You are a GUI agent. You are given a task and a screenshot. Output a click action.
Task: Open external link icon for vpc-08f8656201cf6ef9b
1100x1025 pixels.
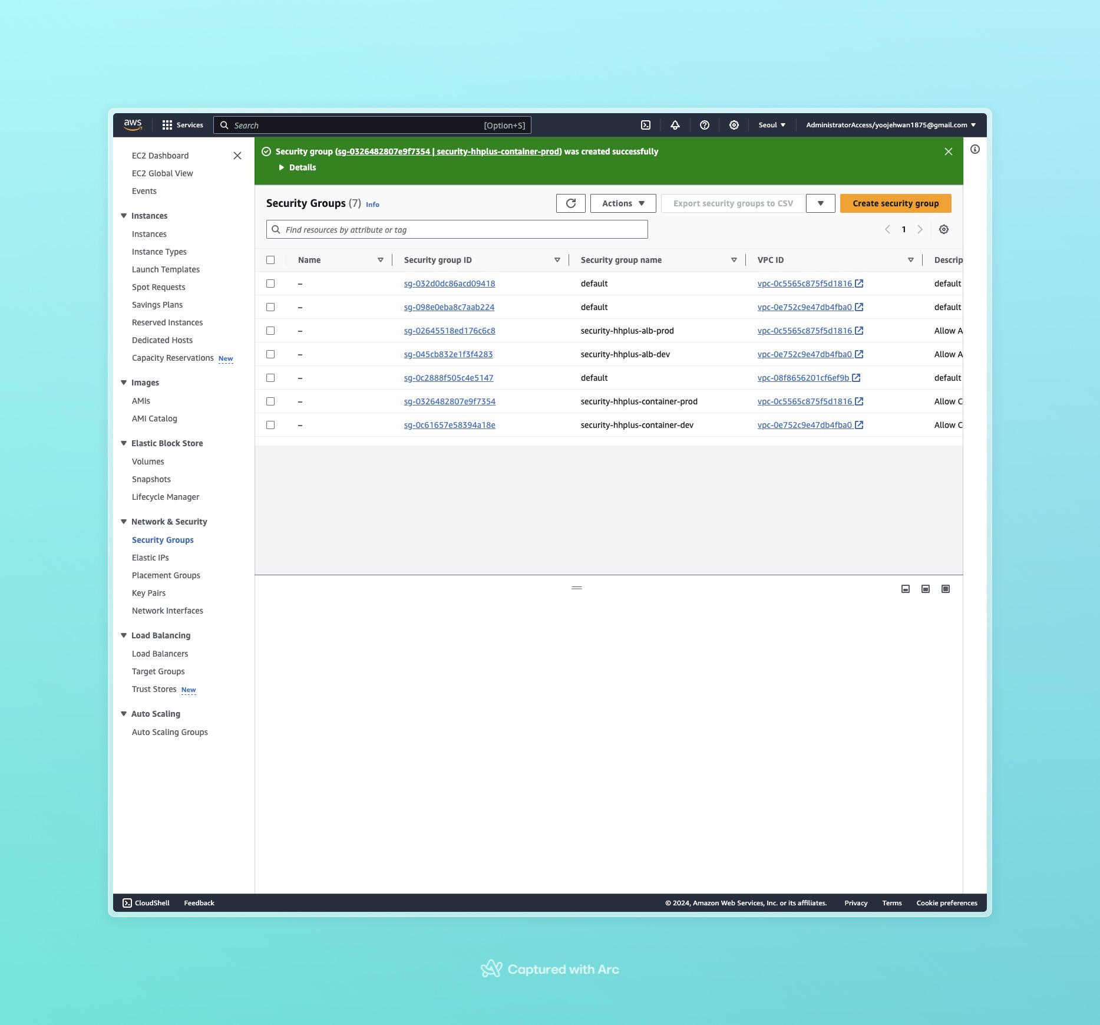click(x=857, y=378)
